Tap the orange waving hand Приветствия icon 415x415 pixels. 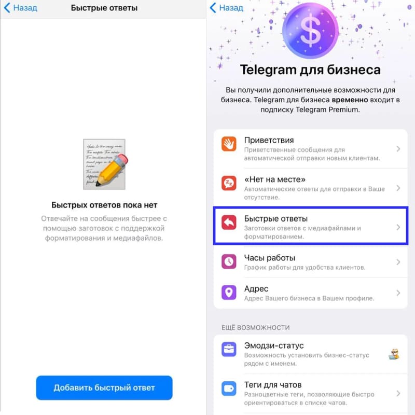pos(229,144)
